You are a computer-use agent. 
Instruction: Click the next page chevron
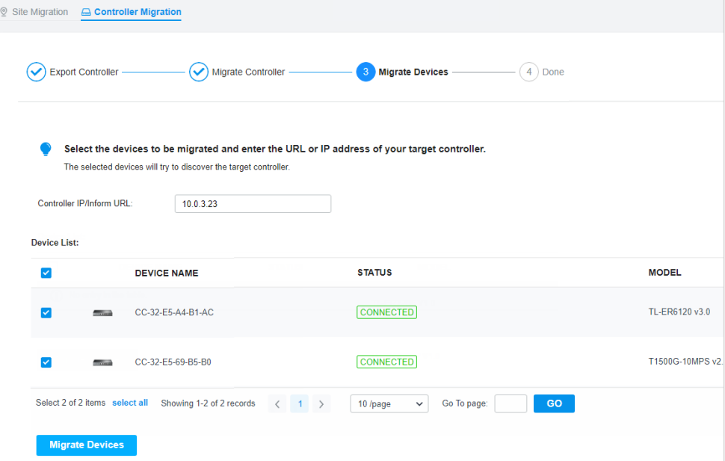pos(321,403)
